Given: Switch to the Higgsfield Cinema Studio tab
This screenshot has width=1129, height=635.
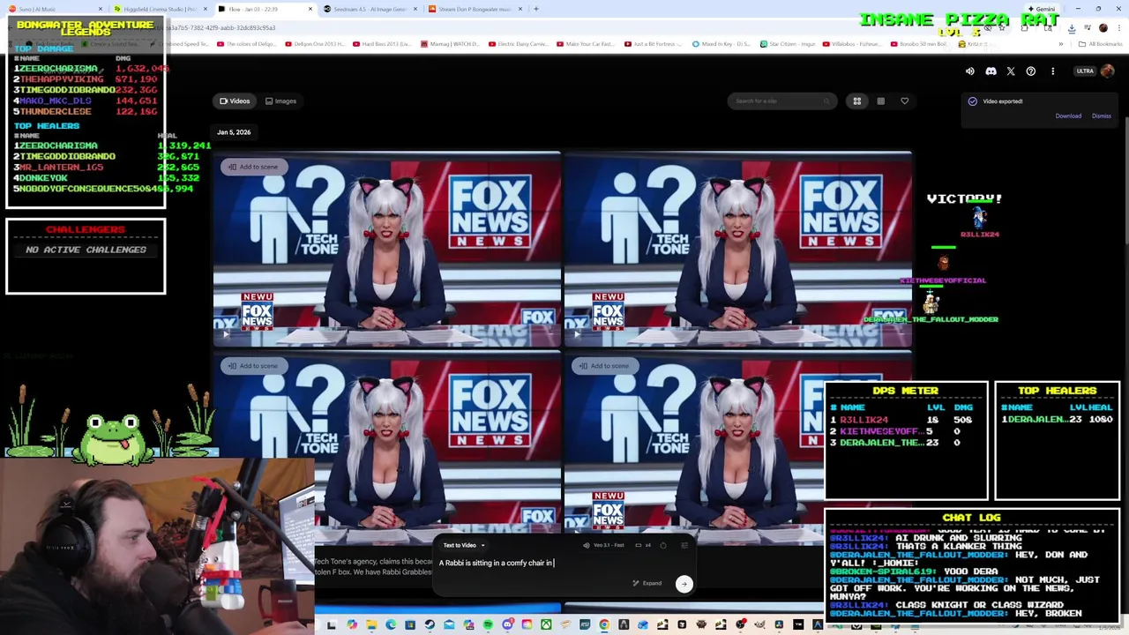Looking at the screenshot, I should pos(161,9).
